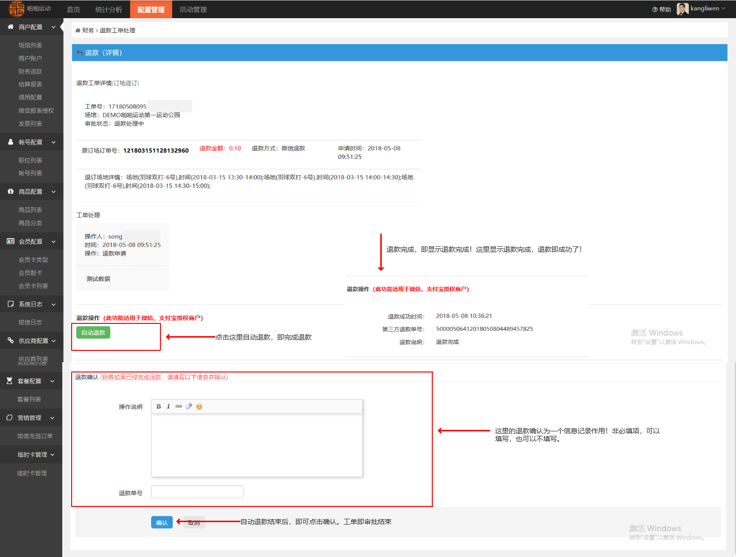
Task: Collapse the 会员配置 section chevron
Action: [53, 242]
